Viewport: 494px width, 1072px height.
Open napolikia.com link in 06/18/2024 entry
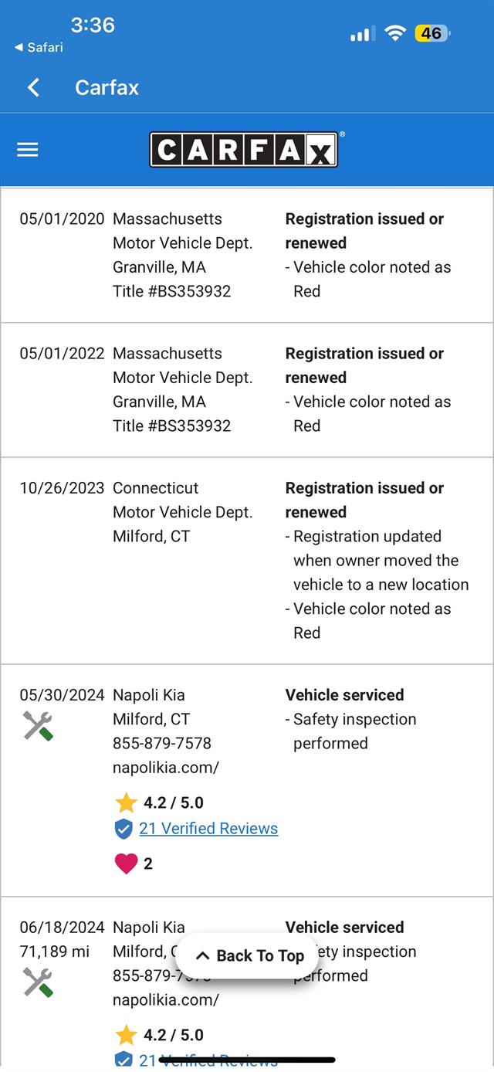click(x=166, y=1000)
